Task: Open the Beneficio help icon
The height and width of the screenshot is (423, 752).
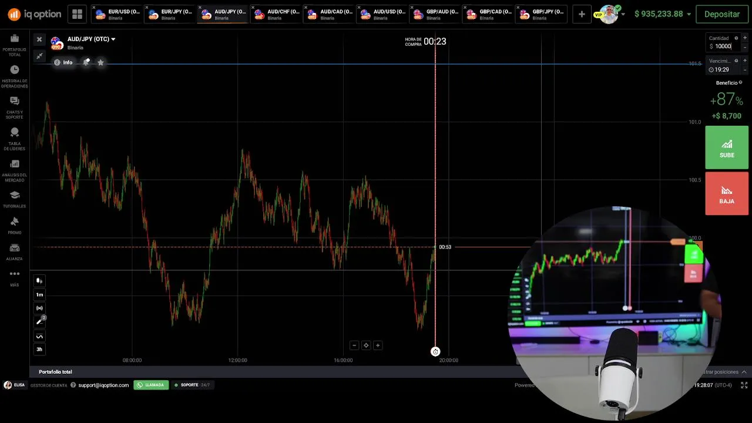Action: coord(740,83)
